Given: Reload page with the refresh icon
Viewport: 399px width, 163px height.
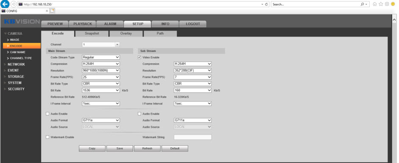Looking at the screenshot, I should [x=266, y=4].
